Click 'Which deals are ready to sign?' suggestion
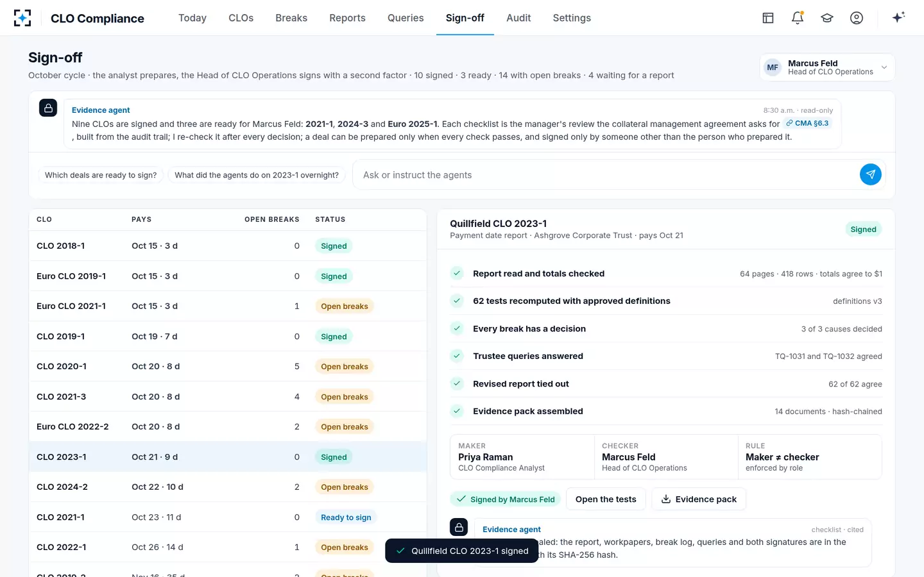 (x=101, y=175)
